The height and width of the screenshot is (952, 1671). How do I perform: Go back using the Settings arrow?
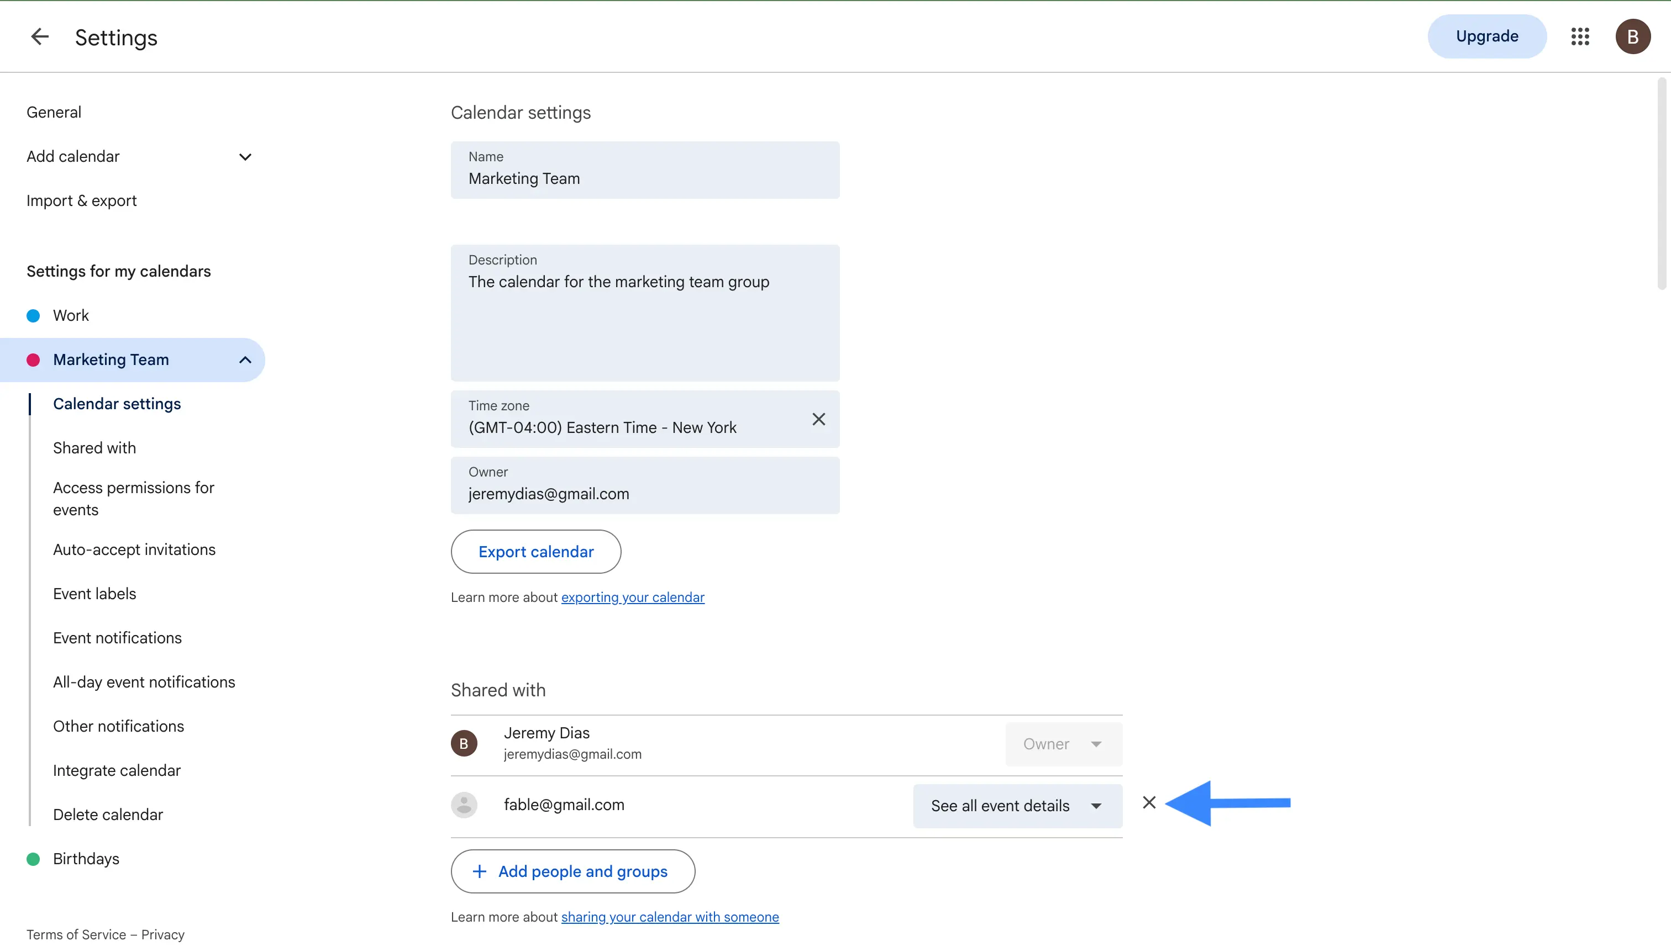(x=40, y=36)
